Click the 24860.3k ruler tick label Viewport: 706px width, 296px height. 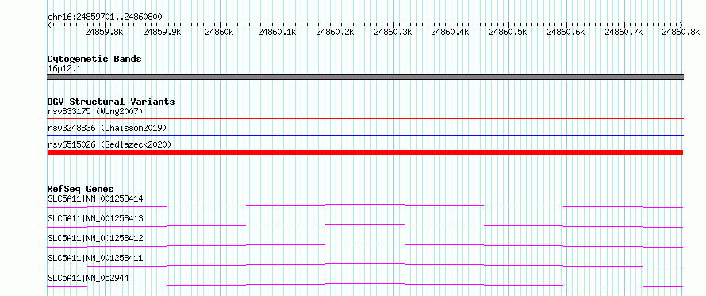(393, 32)
